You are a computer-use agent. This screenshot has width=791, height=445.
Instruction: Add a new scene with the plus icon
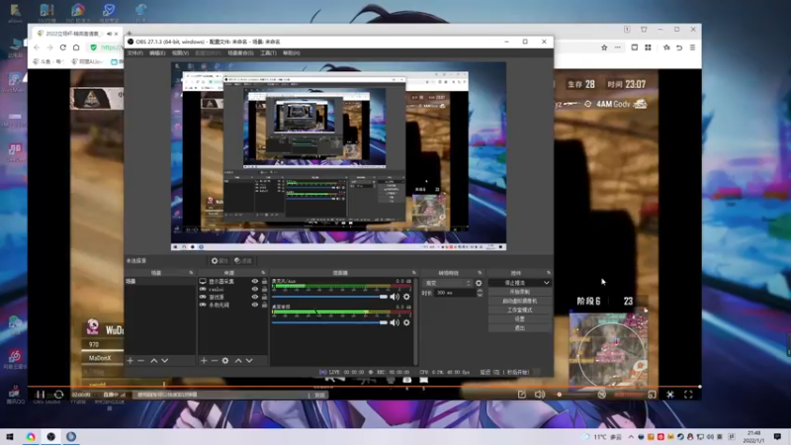click(131, 361)
